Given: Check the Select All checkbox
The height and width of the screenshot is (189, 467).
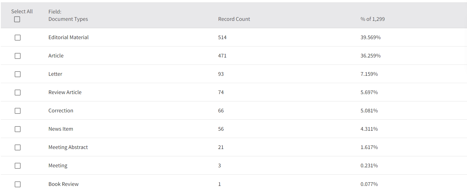Looking at the screenshot, I should [17, 19].
